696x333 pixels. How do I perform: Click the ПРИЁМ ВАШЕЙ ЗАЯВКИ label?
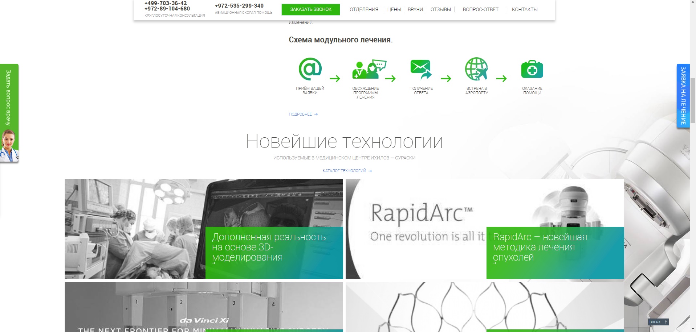point(310,91)
